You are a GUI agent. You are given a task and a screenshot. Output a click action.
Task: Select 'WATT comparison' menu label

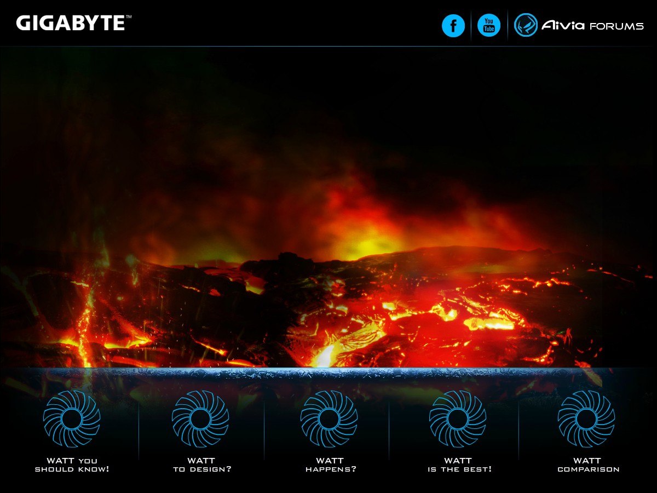(x=588, y=465)
